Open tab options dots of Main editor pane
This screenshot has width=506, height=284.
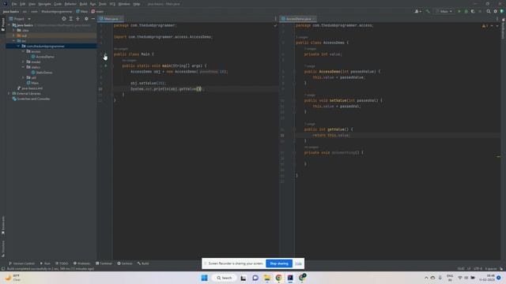pos(275,19)
